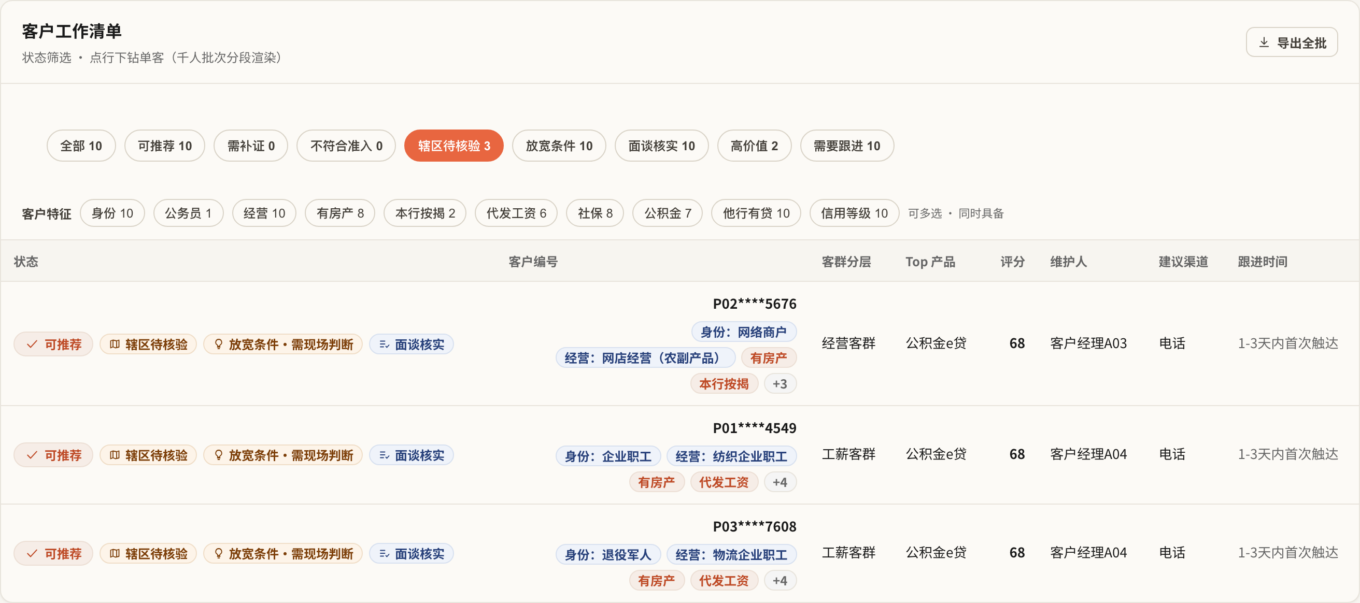This screenshot has width=1360, height=603.
Task: Click list icon in P03****7608 面谈核实 tag
Action: pyautogui.click(x=385, y=553)
